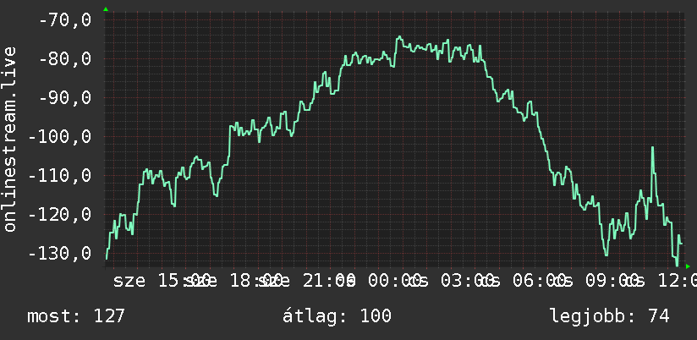Click the -110,0 y-axis label
The image size is (697, 340).
pos(59,176)
